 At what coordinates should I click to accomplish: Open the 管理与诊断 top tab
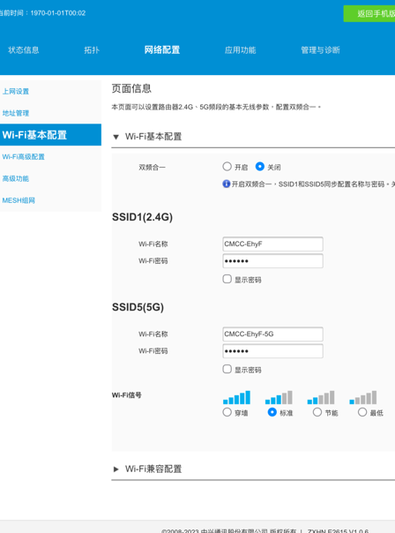click(320, 50)
